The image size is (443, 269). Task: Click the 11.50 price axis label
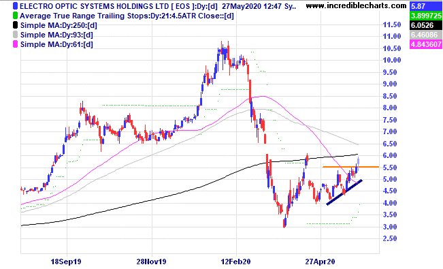click(391, 25)
